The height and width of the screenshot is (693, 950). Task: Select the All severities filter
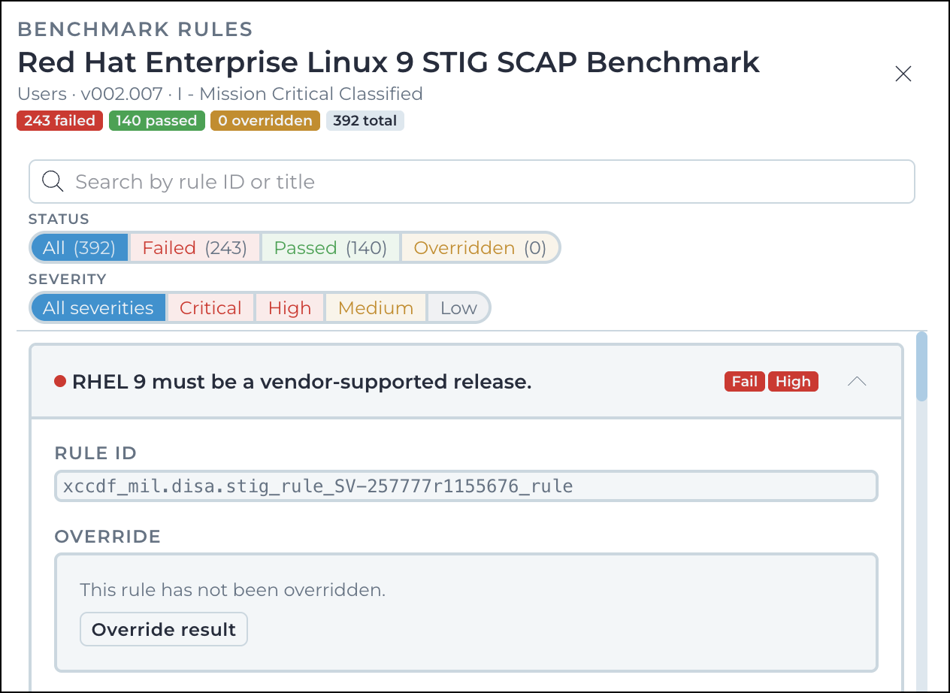[x=98, y=307]
